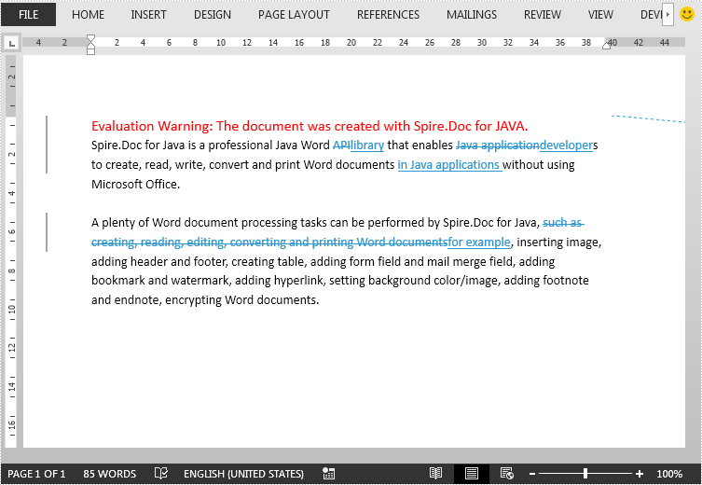Switch to the VIEW tab
This screenshot has height=485, width=702.
tap(600, 15)
